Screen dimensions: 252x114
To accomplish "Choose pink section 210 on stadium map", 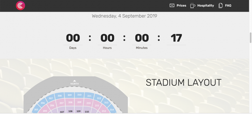I will 88,103.
